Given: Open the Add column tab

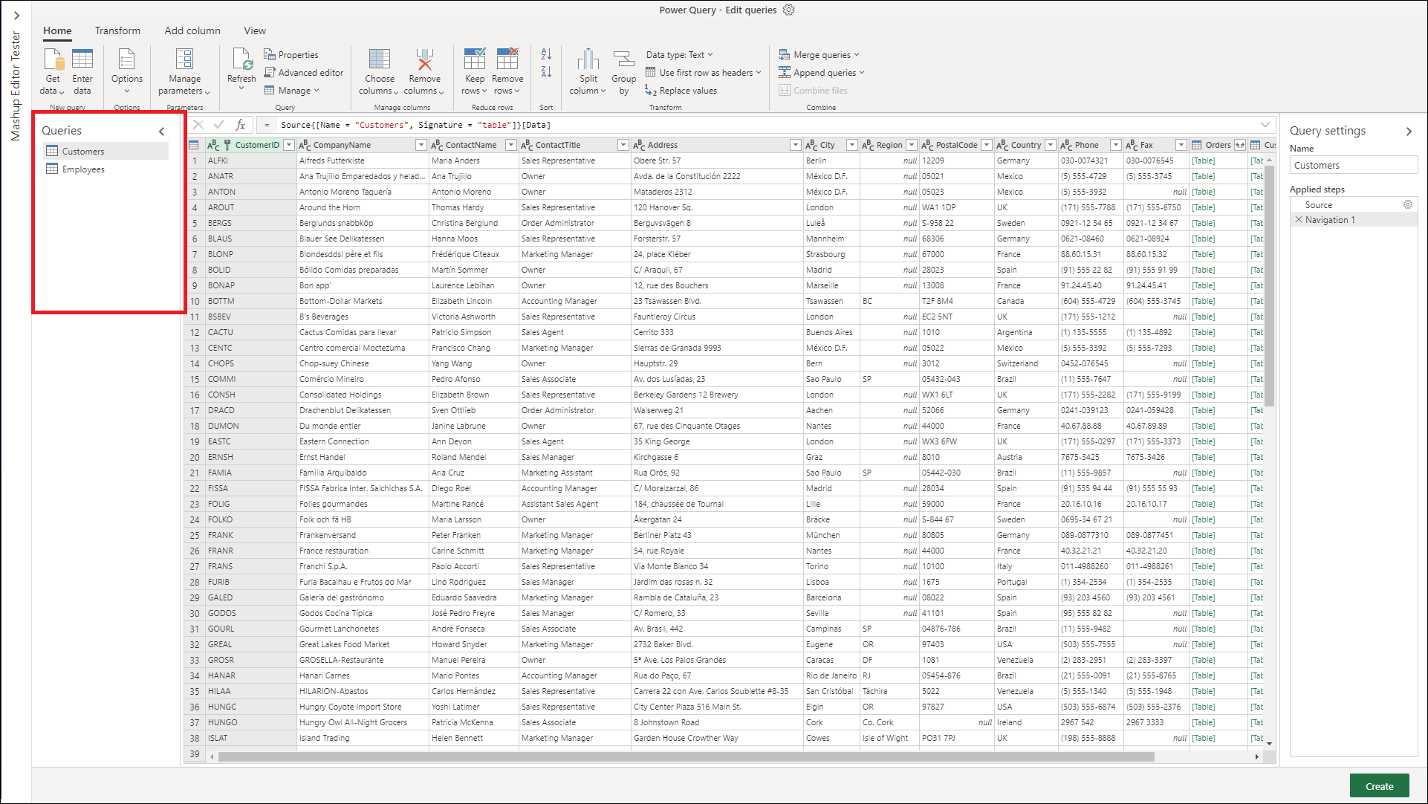Looking at the screenshot, I should click(x=192, y=30).
